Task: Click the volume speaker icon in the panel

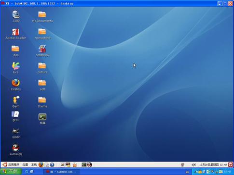Action: [194, 164]
